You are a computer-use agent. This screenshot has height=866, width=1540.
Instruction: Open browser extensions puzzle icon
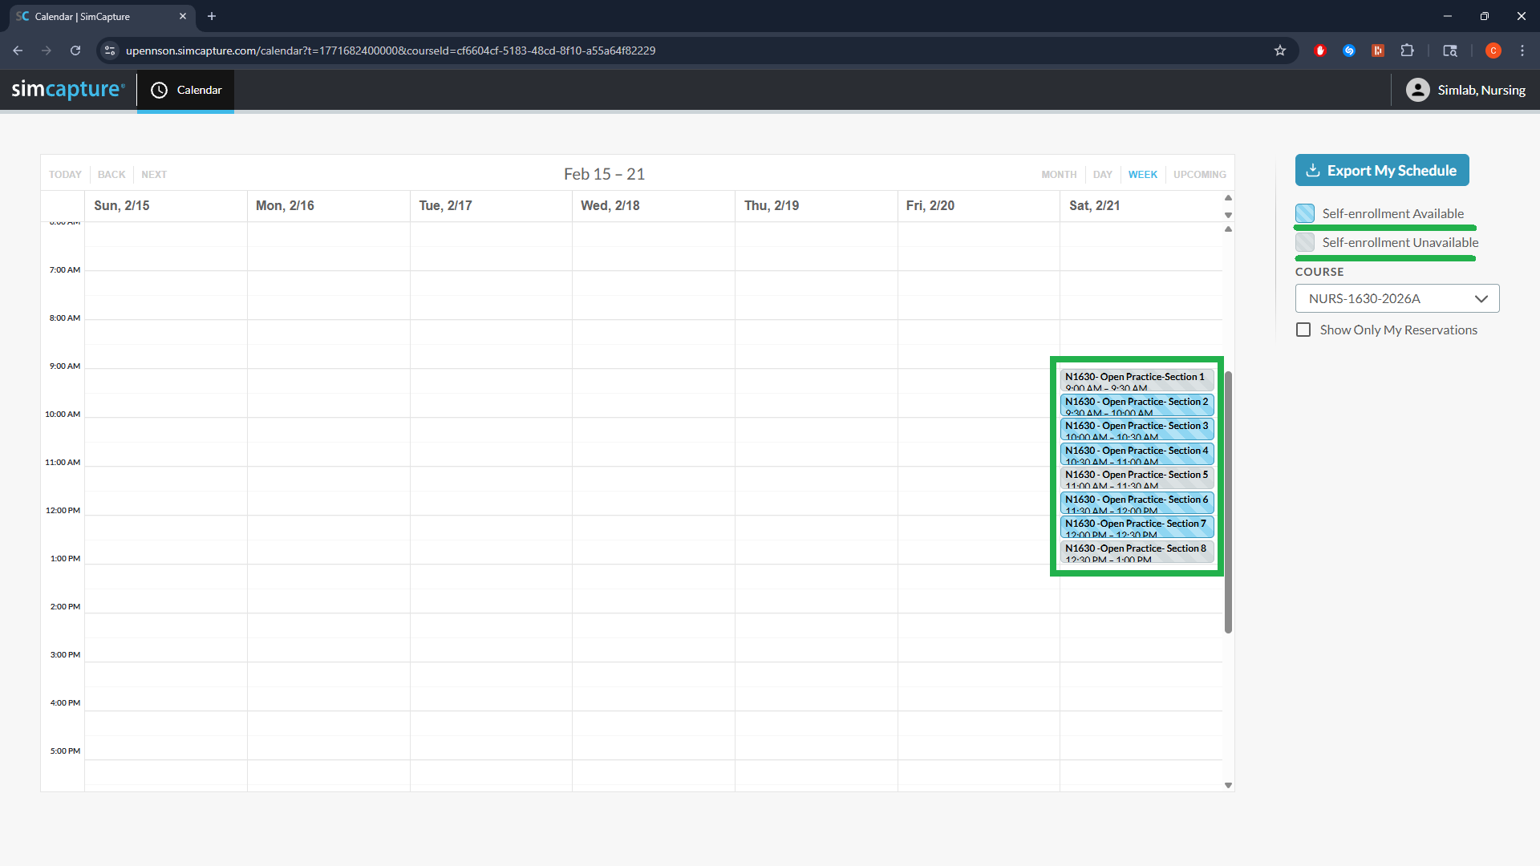[x=1407, y=51]
